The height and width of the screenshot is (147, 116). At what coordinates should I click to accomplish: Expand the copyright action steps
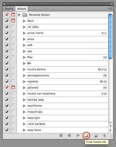point(24,118)
